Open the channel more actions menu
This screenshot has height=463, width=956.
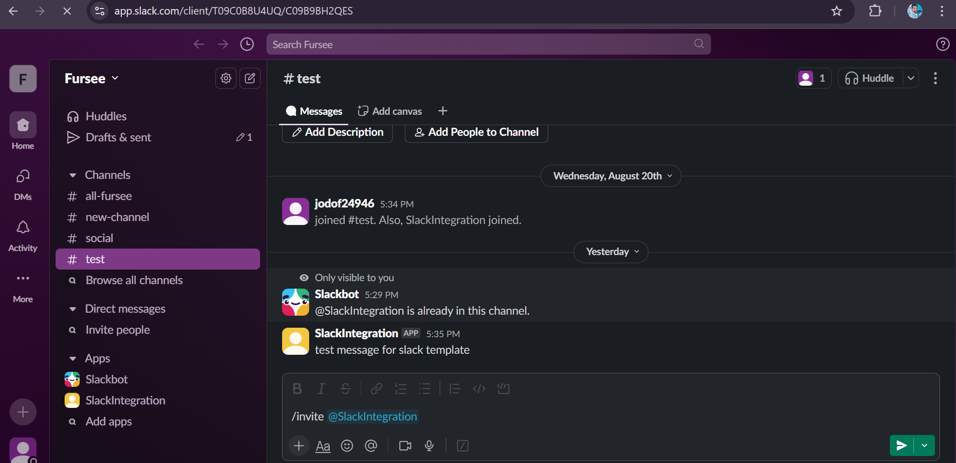(x=935, y=78)
